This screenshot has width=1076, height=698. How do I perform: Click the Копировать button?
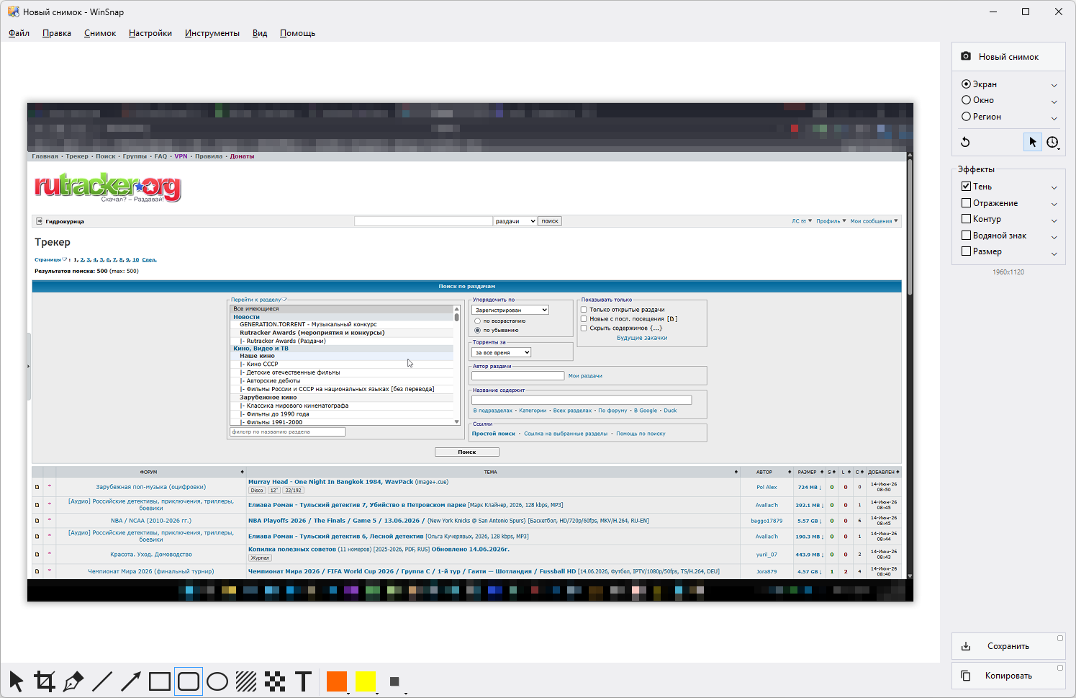[1008, 676]
